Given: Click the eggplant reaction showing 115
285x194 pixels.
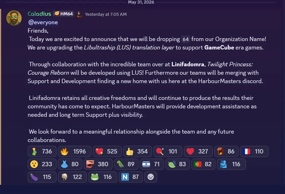Looking at the screenshot, I should click(x=42, y=177).
